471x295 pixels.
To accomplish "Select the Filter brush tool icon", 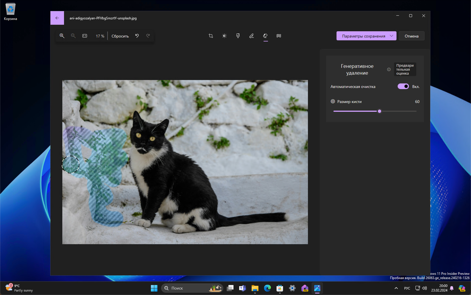I will click(238, 36).
